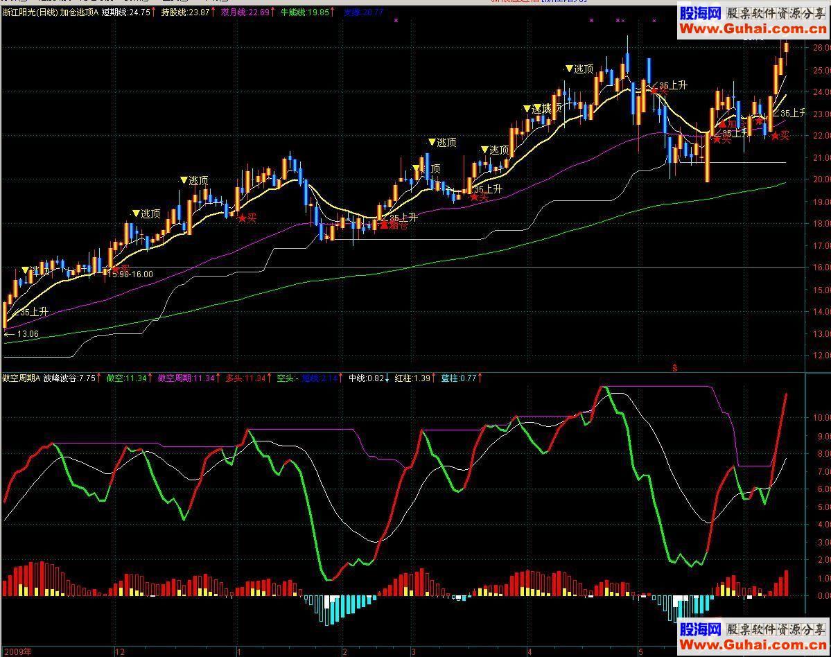831x657 pixels.
Task: Select the 做空周期A sub-chart indicator name
Action: pyautogui.click(x=21, y=378)
